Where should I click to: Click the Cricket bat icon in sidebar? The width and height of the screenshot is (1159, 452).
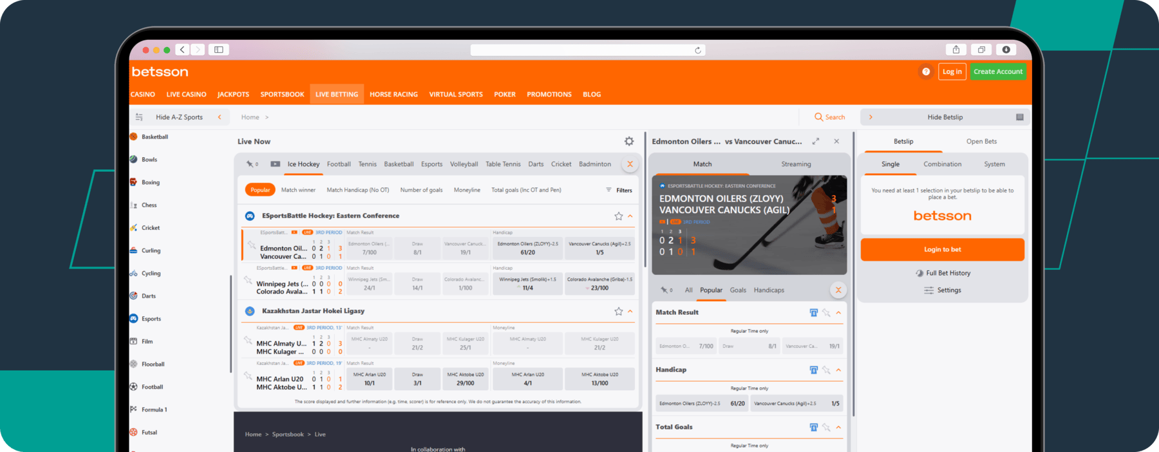pyautogui.click(x=134, y=227)
